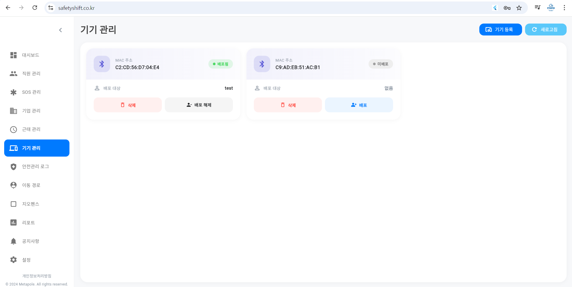The image size is (572, 287).
Task: Open the 대시보드 dashboard menu
Action: (30, 55)
